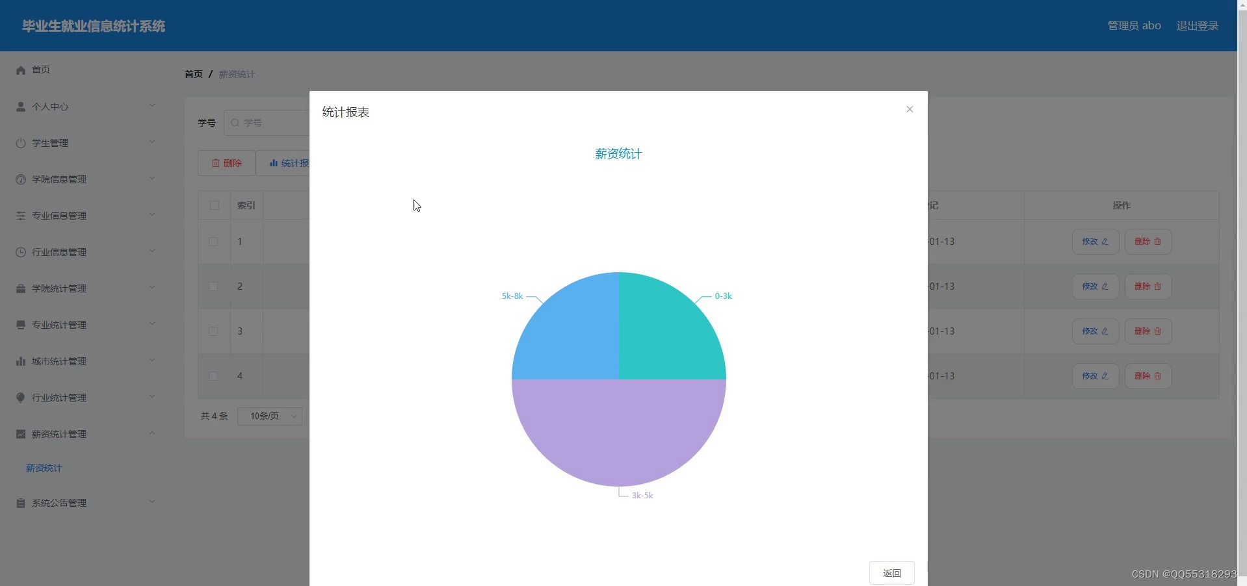
Task: Click the icon beside 学院信息管理
Action: tap(21, 179)
